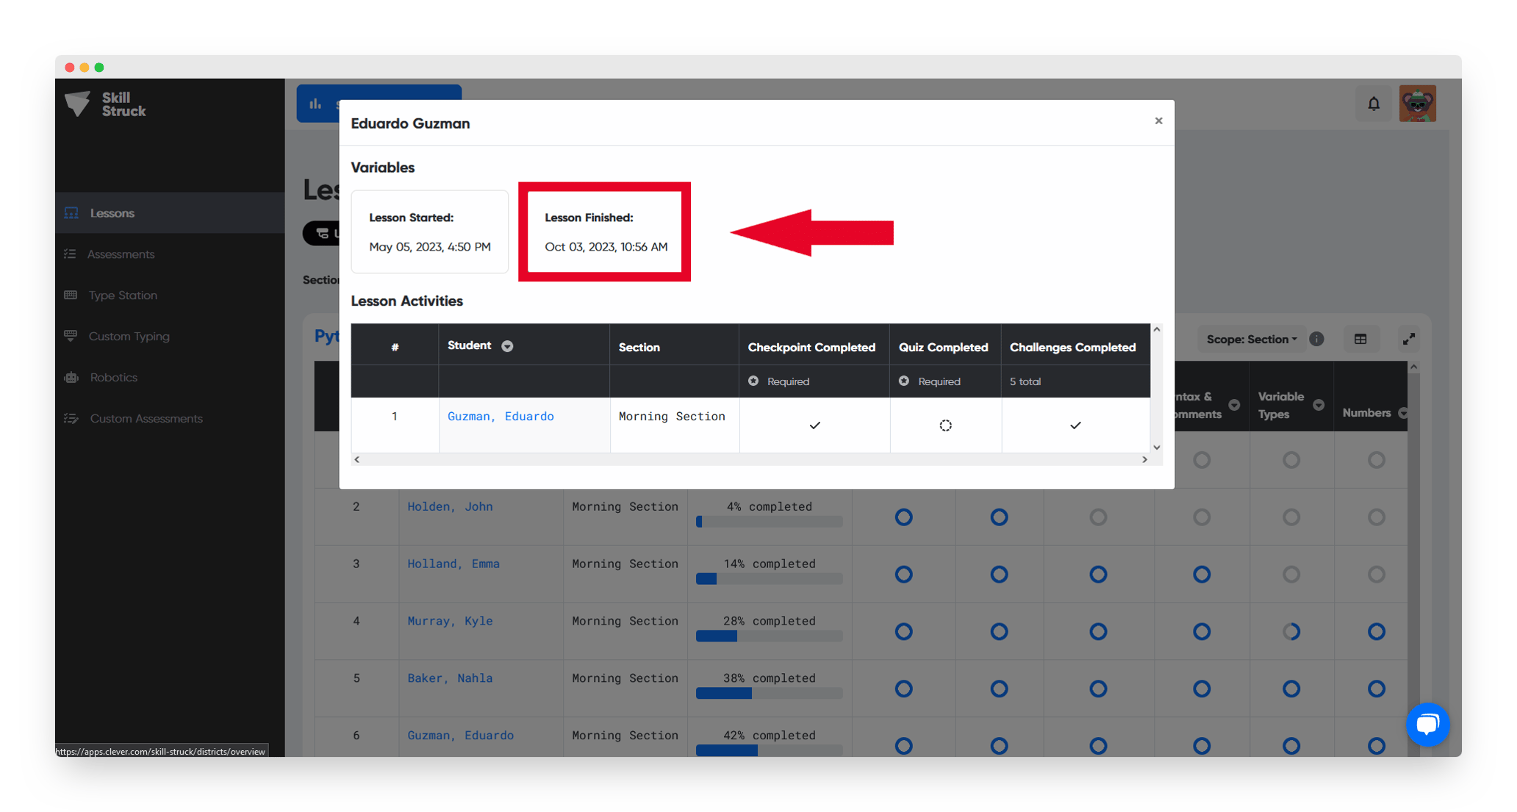Open the Scope: Section dropdown
This screenshot has height=812, width=1517.
(x=1251, y=339)
